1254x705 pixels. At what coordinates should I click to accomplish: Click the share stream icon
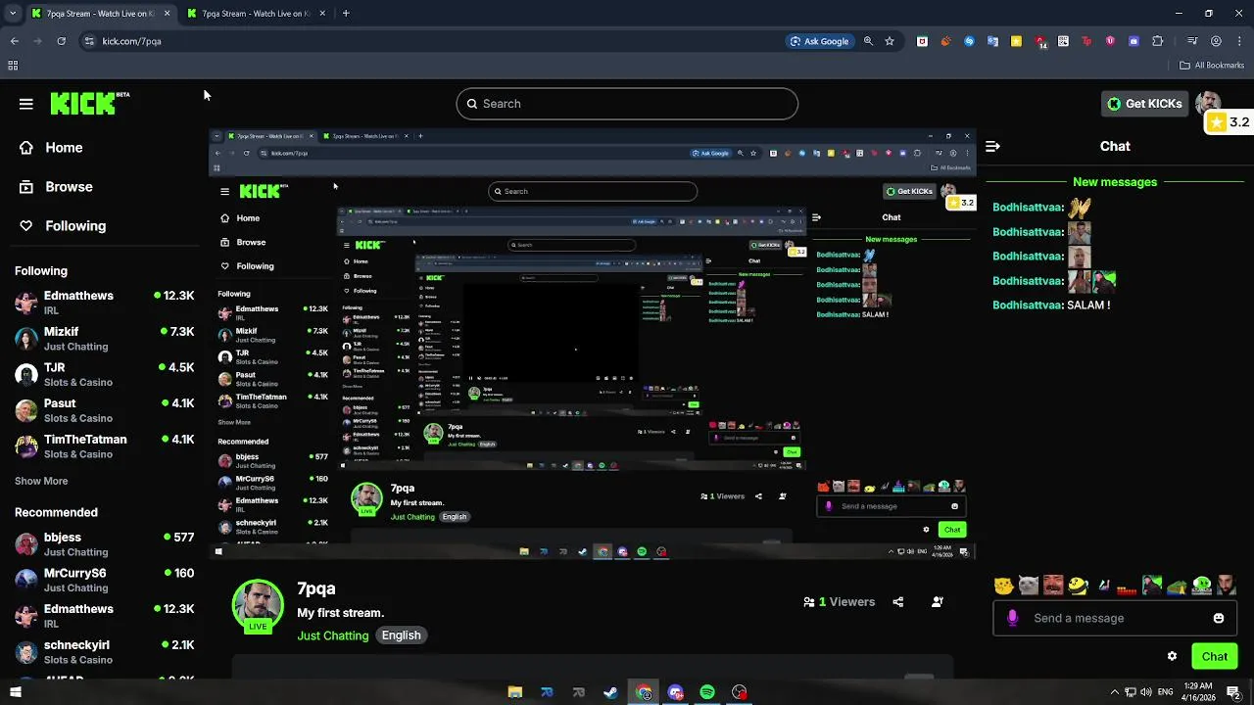[898, 602]
